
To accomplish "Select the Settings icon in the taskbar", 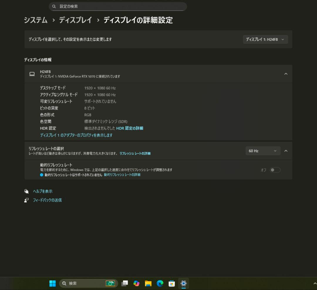I will click(183, 283).
